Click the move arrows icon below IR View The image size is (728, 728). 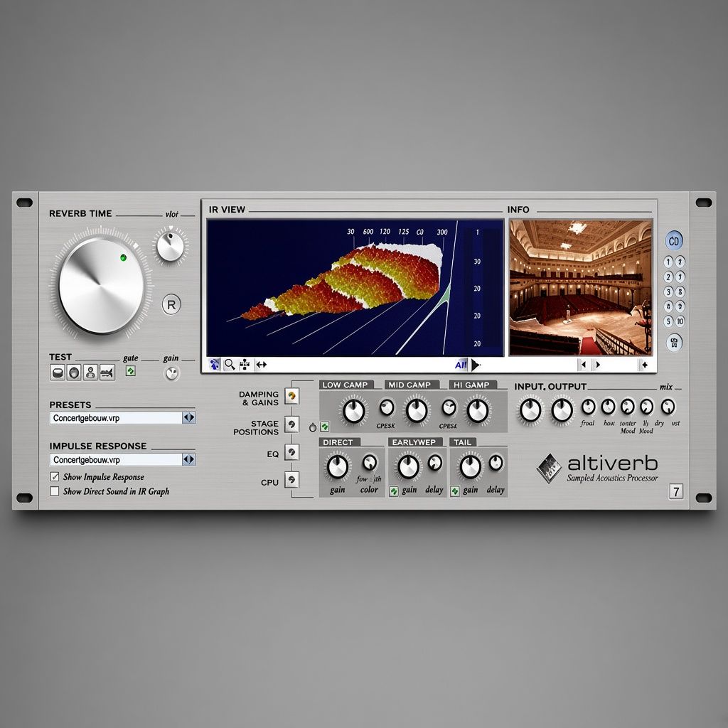(x=245, y=365)
